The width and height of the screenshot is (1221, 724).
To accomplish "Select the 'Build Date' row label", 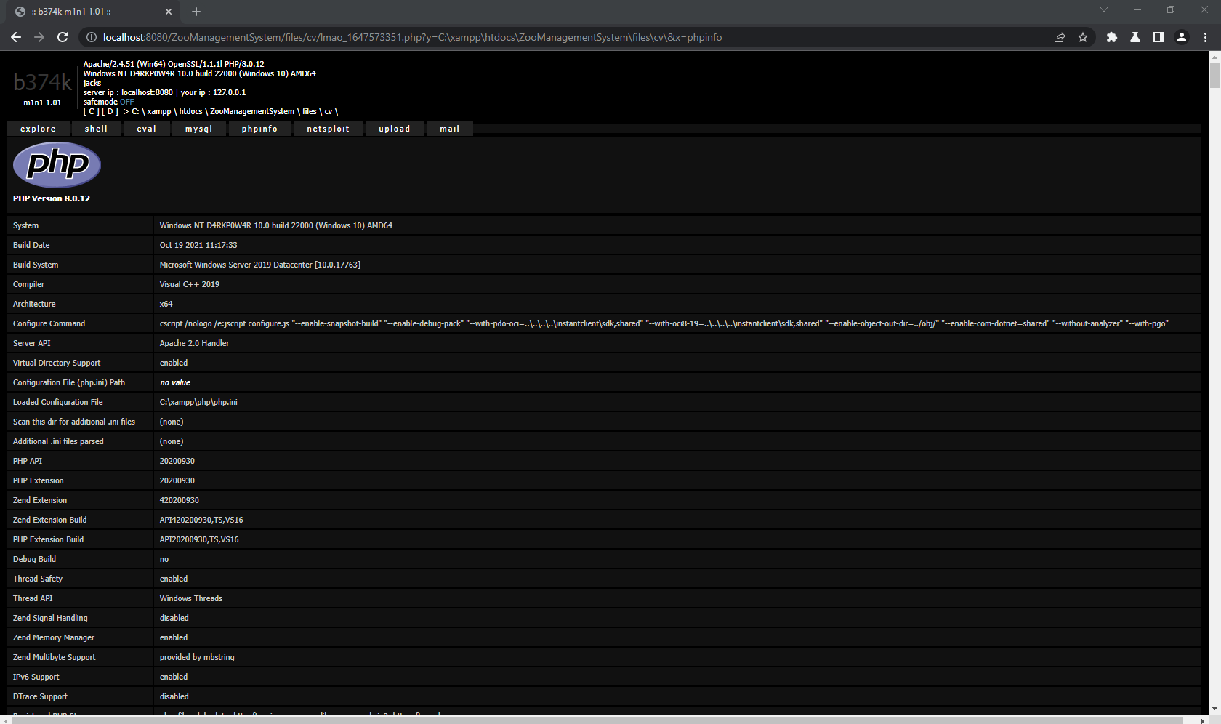I will tap(31, 245).
